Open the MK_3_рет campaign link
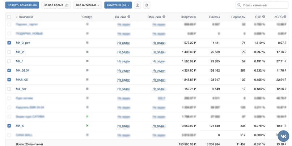Image resolution: width=292 pixels, height=146 pixels. tap(23, 43)
